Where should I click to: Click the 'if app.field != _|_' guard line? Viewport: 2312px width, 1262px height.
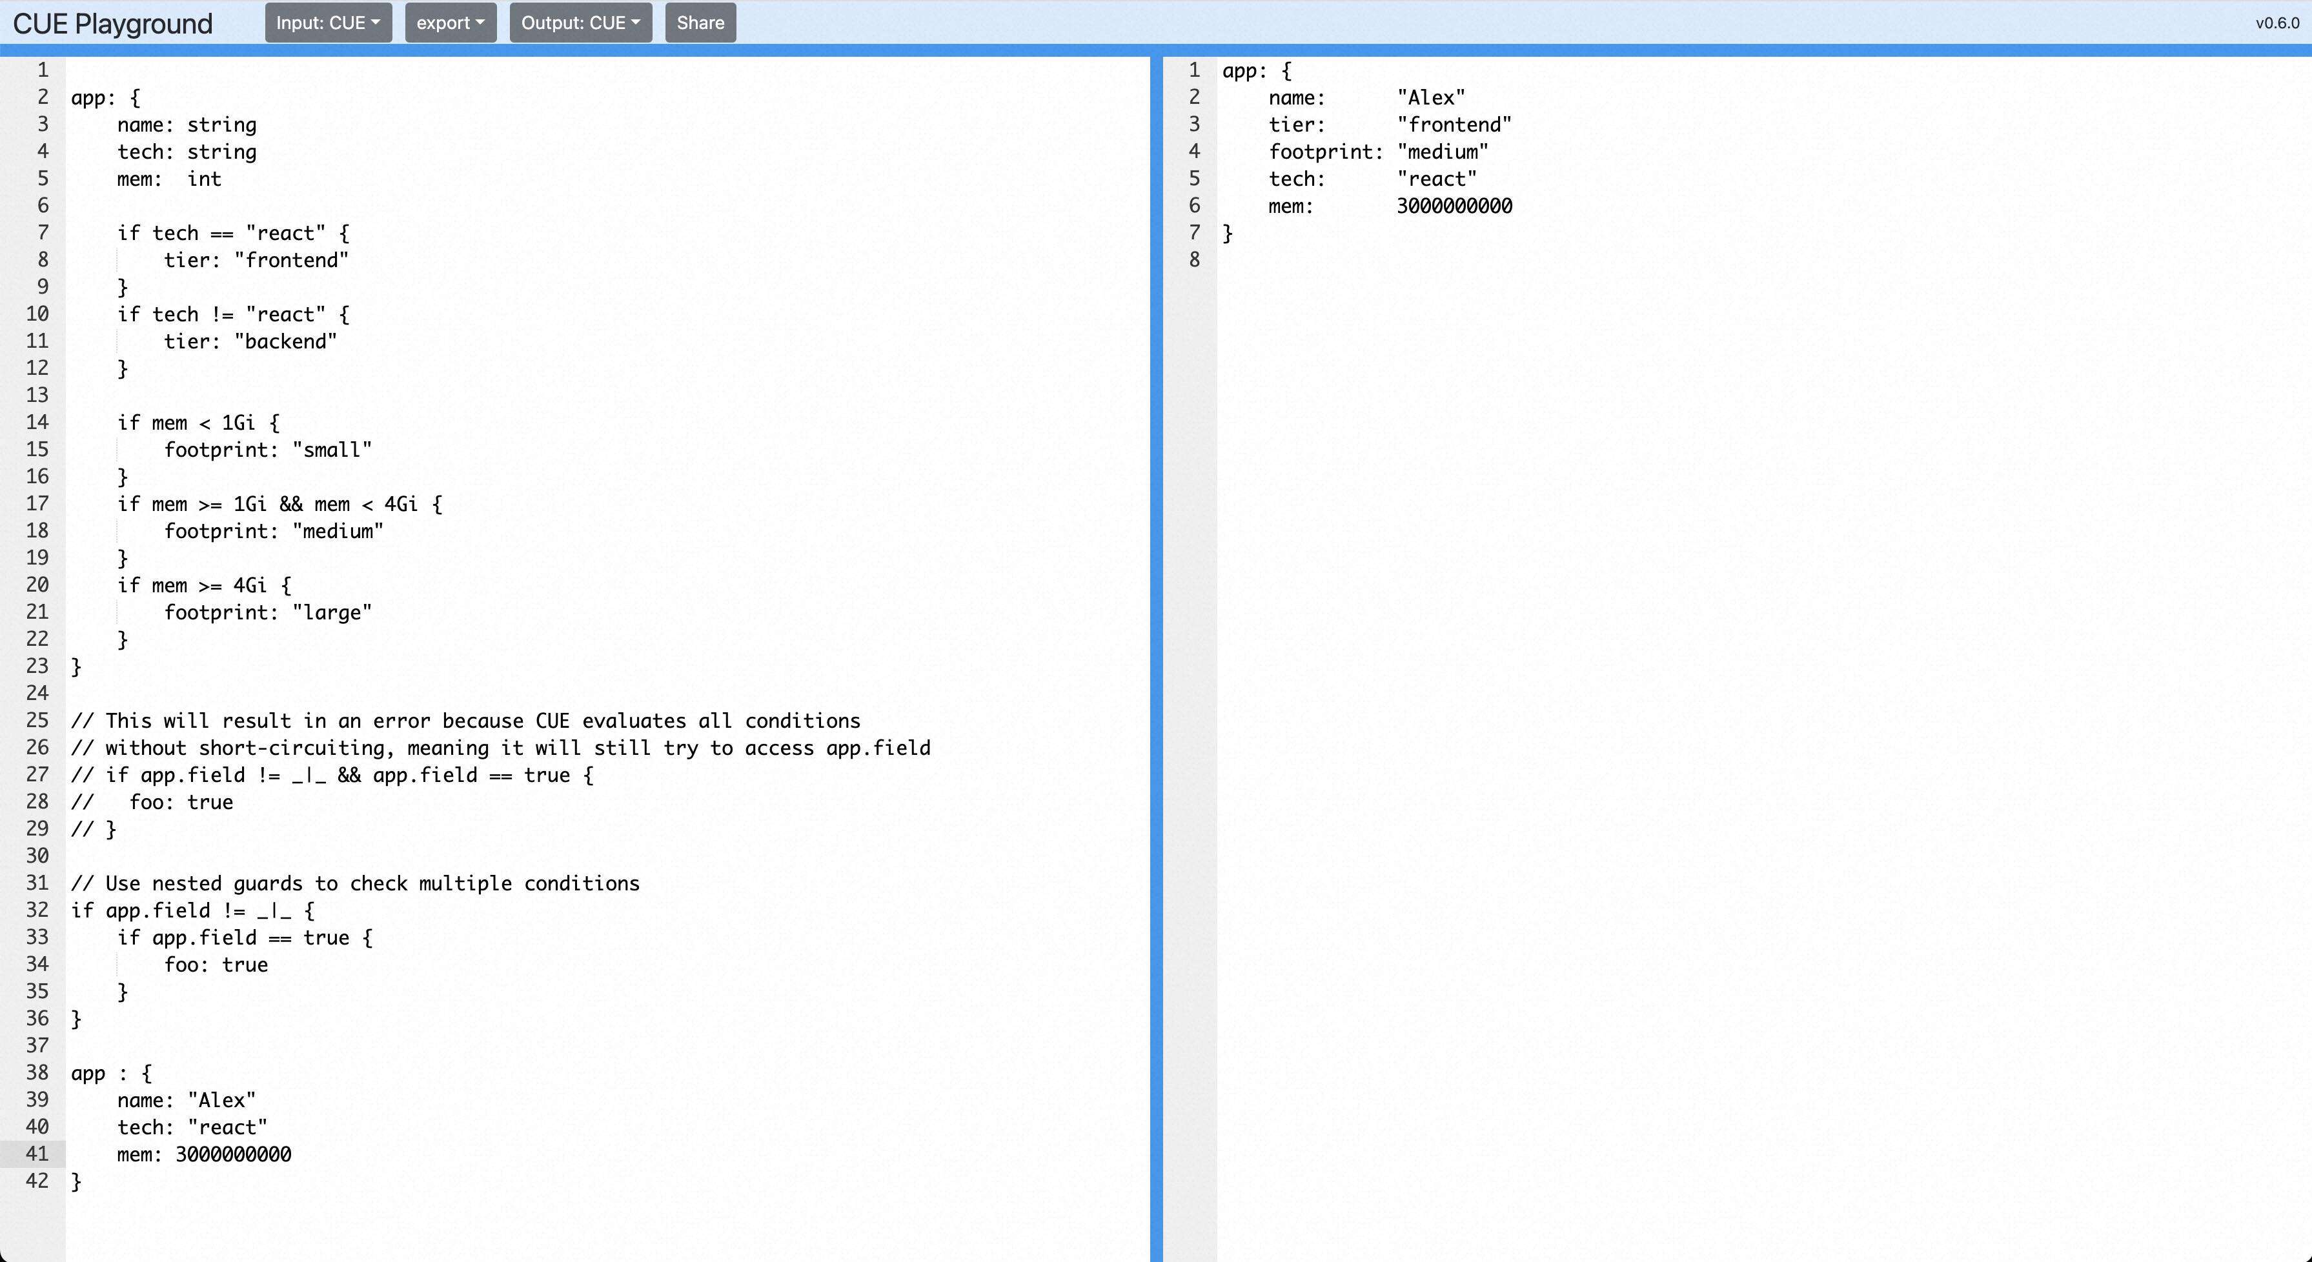tap(192, 910)
